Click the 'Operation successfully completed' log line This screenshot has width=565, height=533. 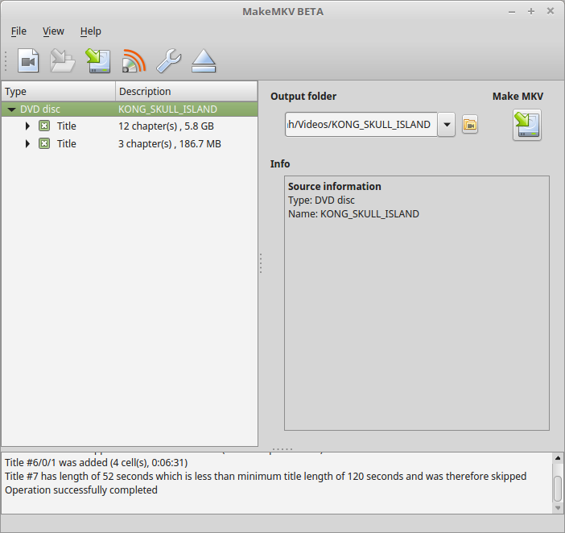[x=81, y=490]
